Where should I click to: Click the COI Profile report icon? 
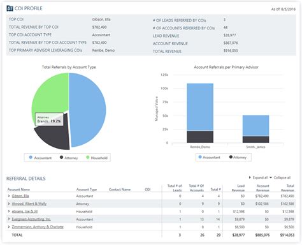10,8
